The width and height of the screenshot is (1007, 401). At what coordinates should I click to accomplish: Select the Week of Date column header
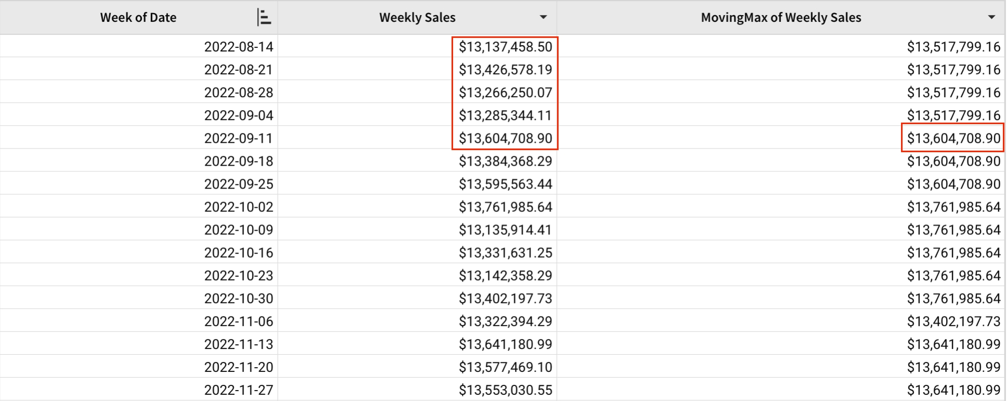(138, 18)
